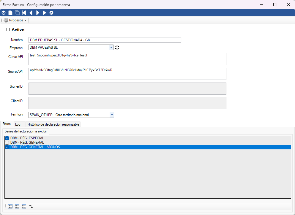Refresh the Empresa list with the reload icon
Image resolution: width=295 pixels, height=215 pixels.
[117, 48]
